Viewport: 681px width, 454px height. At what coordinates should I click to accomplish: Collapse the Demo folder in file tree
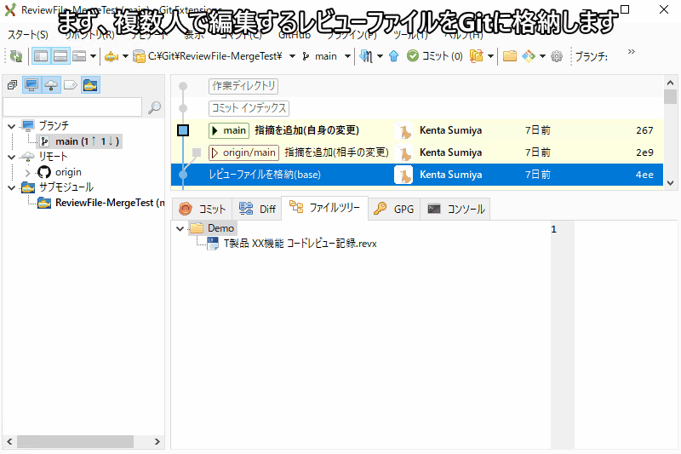[180, 228]
